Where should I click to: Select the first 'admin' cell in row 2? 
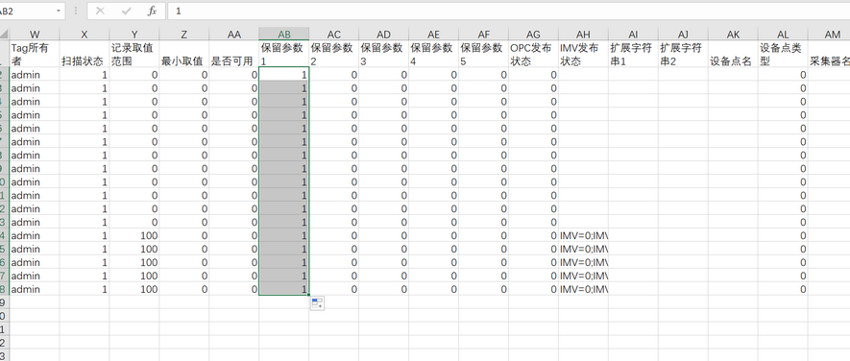(35, 75)
